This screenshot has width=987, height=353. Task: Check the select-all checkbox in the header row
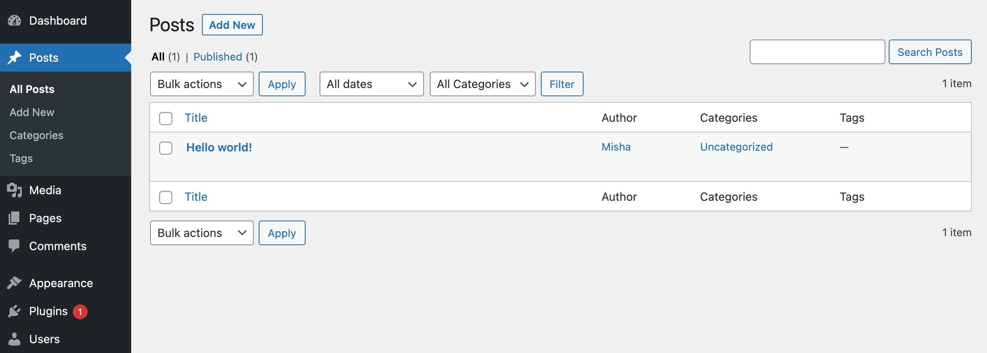click(x=166, y=118)
